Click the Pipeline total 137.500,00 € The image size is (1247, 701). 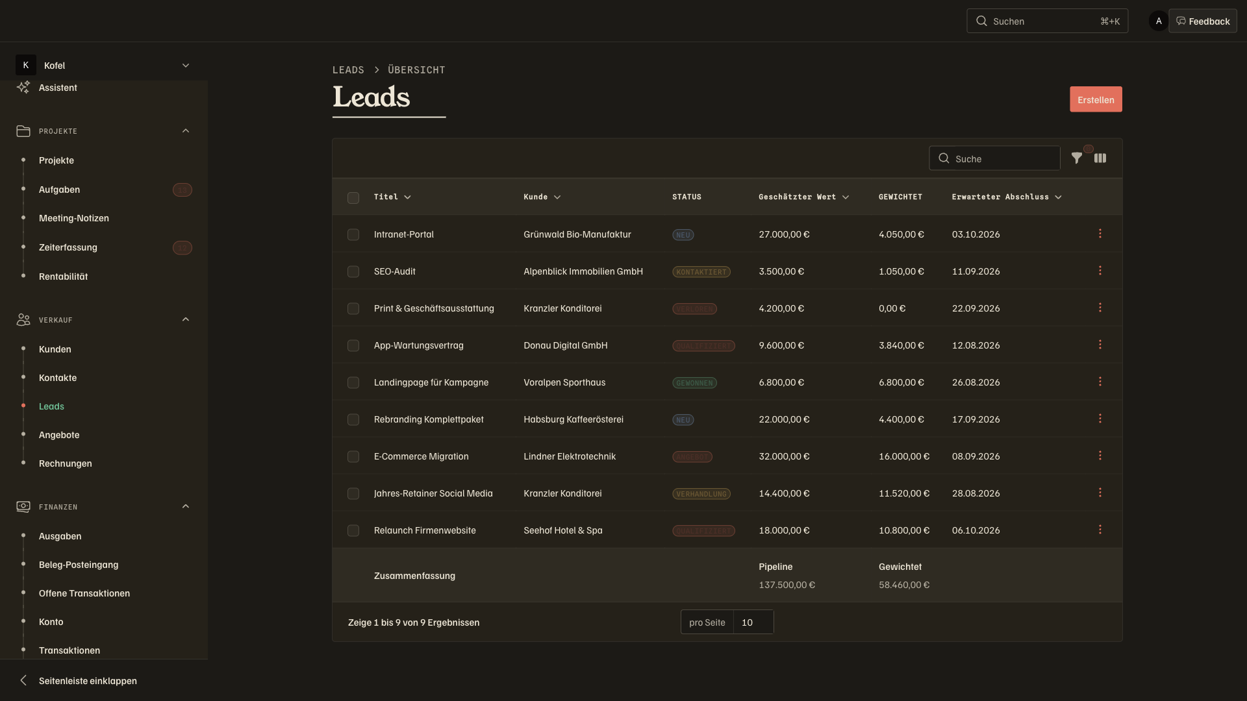tap(787, 585)
